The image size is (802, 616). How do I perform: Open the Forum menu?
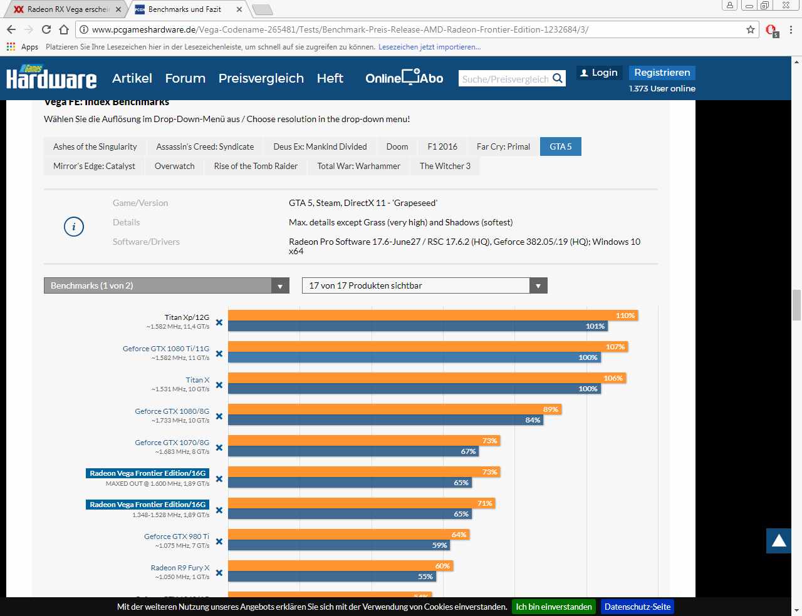tap(185, 78)
